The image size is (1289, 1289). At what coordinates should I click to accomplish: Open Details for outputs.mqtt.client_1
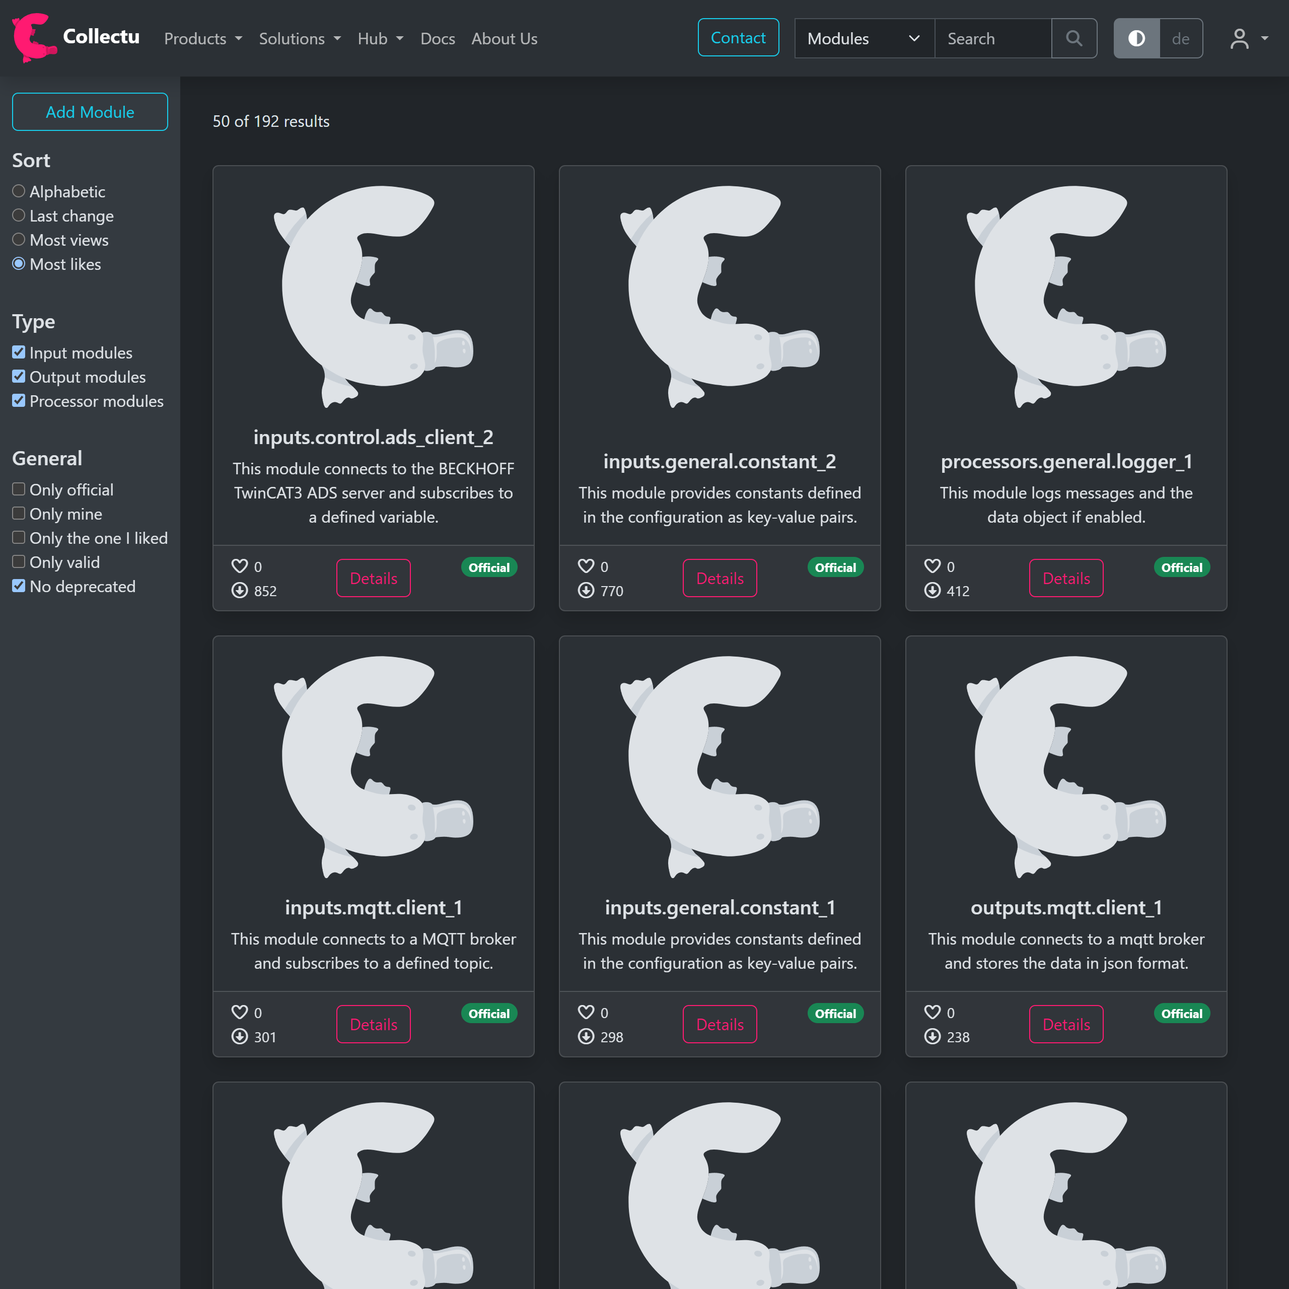(x=1066, y=1024)
